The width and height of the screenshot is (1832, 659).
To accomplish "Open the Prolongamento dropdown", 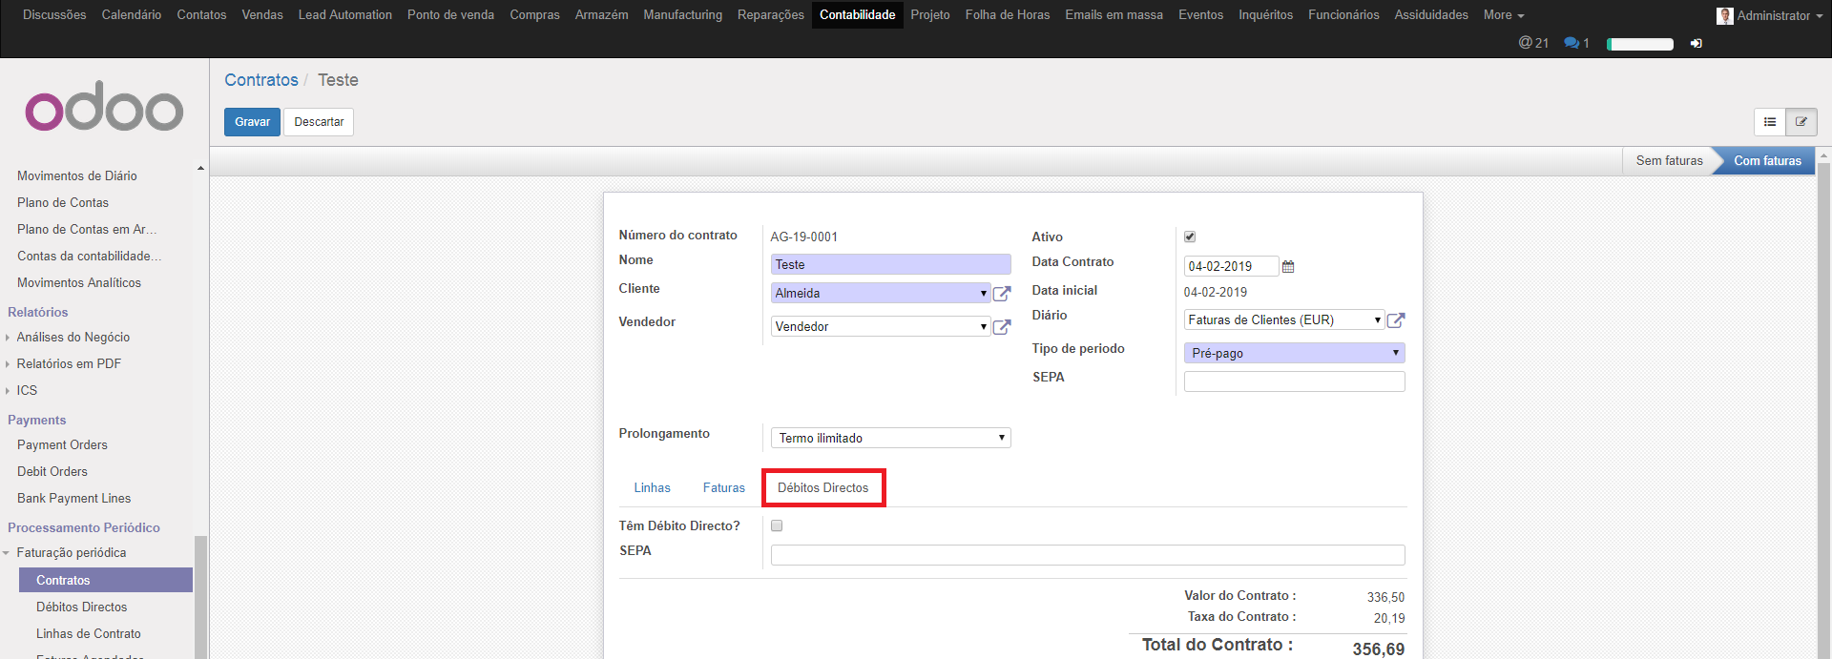I will click(890, 438).
